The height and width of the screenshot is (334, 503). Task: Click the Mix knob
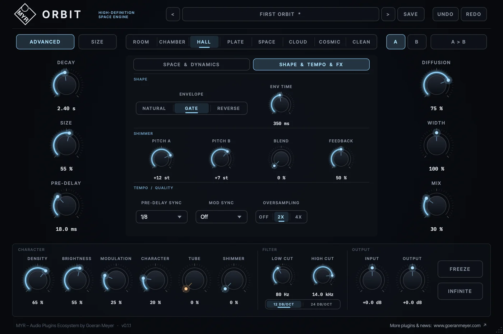(436, 205)
